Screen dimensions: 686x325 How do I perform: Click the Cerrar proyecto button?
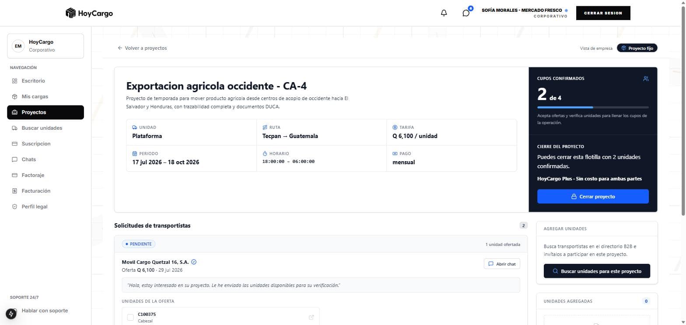593,197
